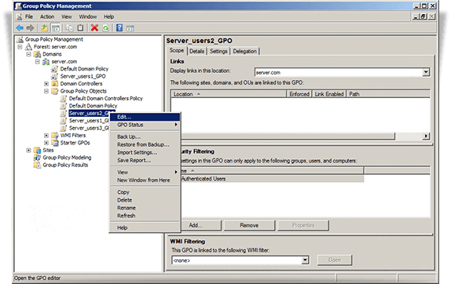Collapse the Group Policy Objects node
This screenshot has width=451, height=284.
point(46,91)
